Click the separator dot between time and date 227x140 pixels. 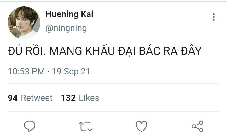click(x=48, y=71)
